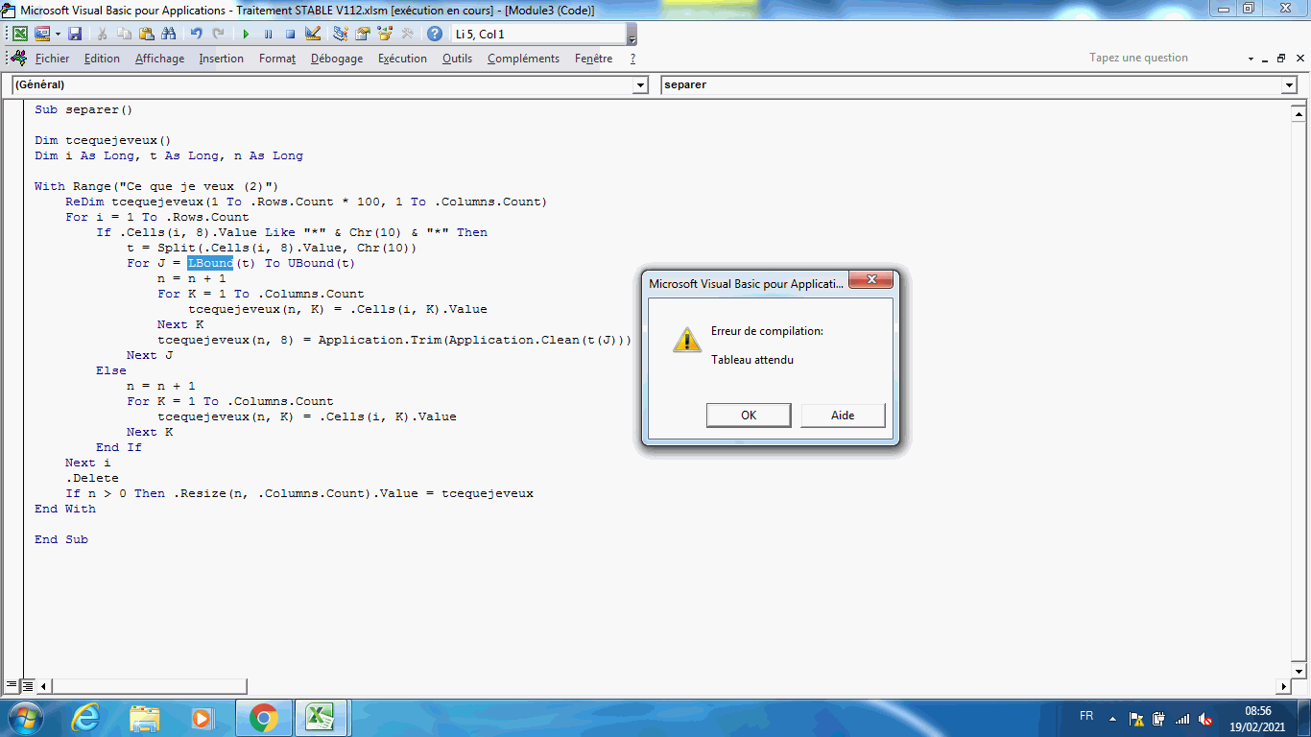The image size is (1311, 737).
Task: Switch to Full module view toggle
Action: coord(28,686)
